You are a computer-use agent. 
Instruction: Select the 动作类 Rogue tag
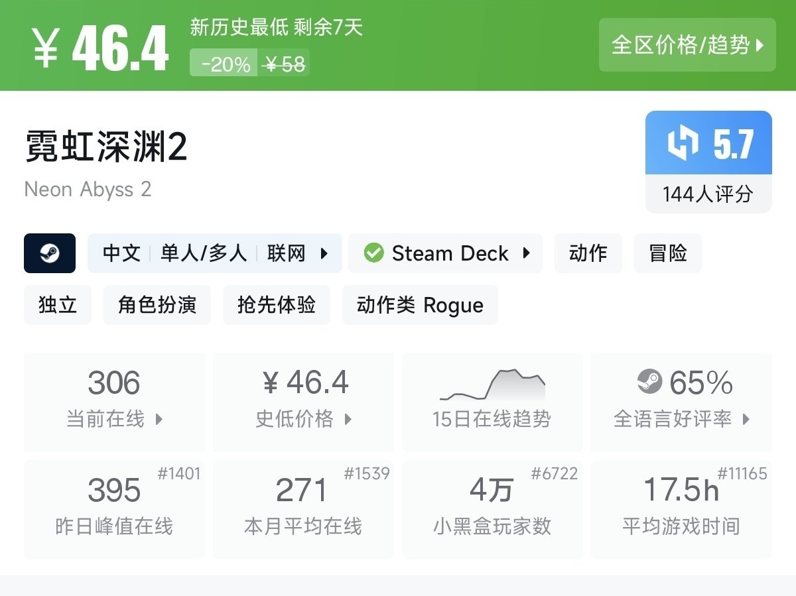click(x=420, y=305)
